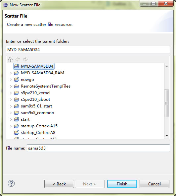
Task: Go to previous page with Back button
Action: click(59, 184)
